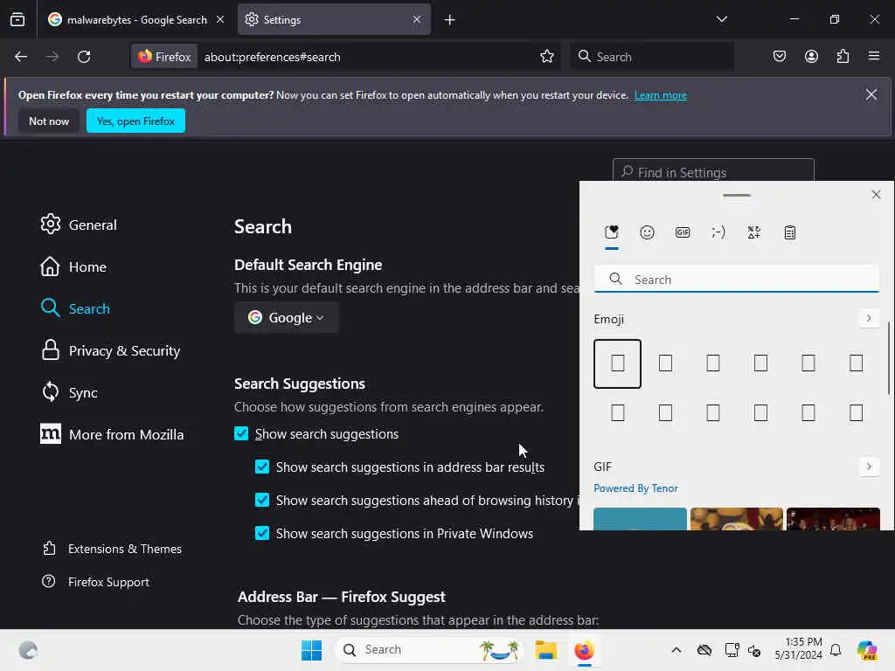Select the Most recently used emoji tab

(x=611, y=232)
